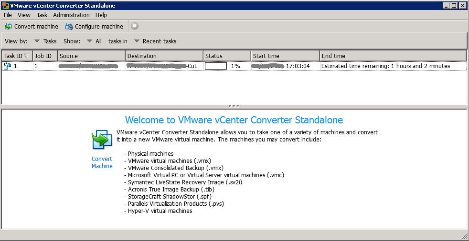Viewport: 469px width, 241px height.
Task: Click the Configure machine toolbar icon
Action: (69, 27)
